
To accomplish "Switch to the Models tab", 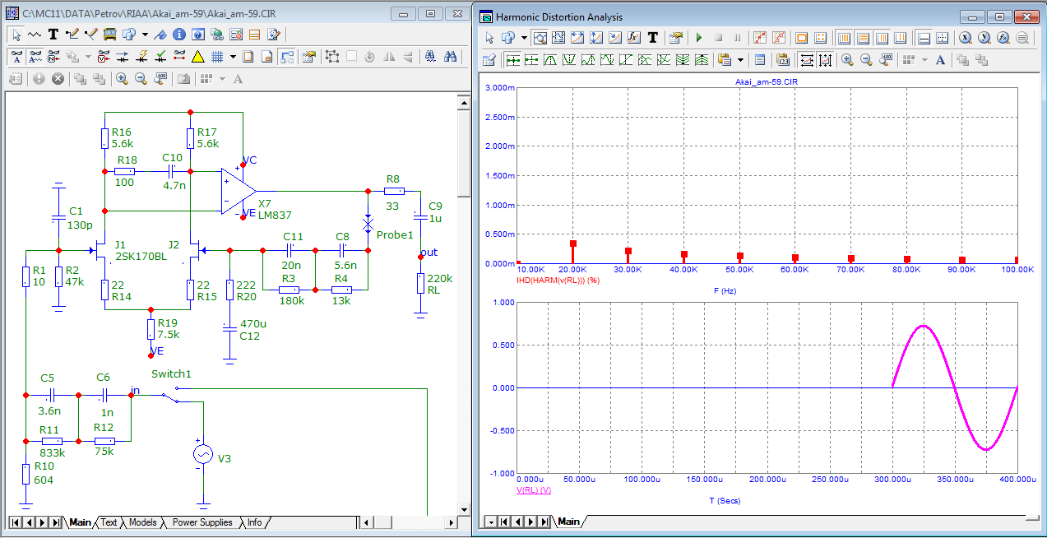I will point(142,522).
